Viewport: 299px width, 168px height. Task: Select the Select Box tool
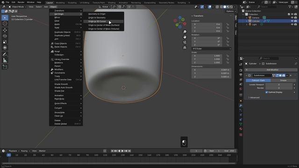[5, 18]
